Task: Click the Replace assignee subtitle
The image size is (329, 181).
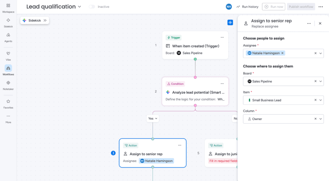Action: 265,26
